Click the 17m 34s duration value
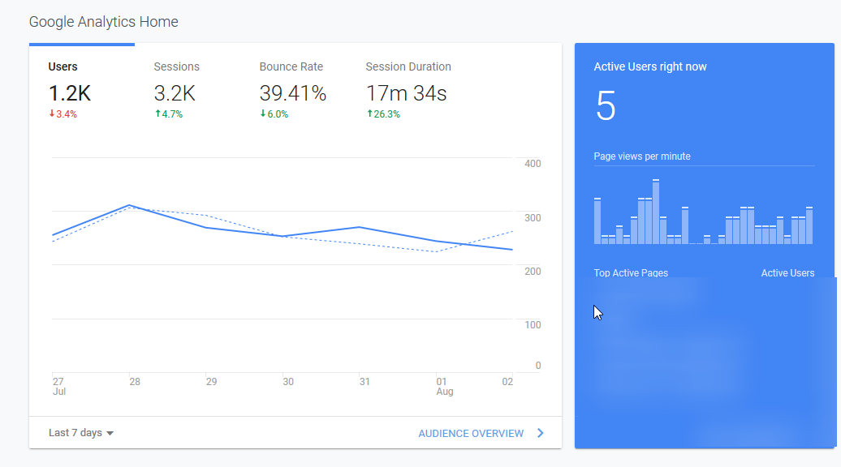 click(x=406, y=93)
